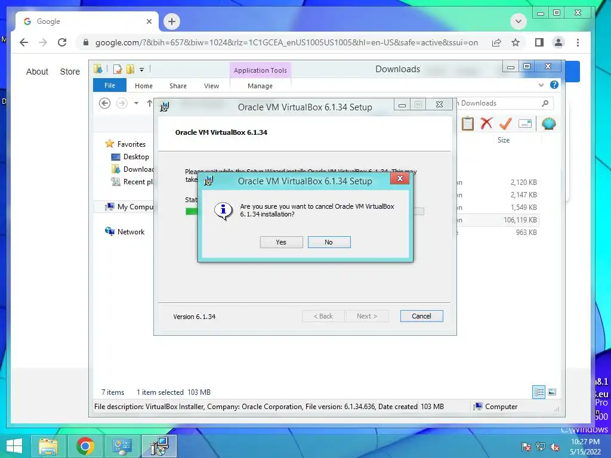
Task: Select the file row sized 963 KB
Action: 497,232
